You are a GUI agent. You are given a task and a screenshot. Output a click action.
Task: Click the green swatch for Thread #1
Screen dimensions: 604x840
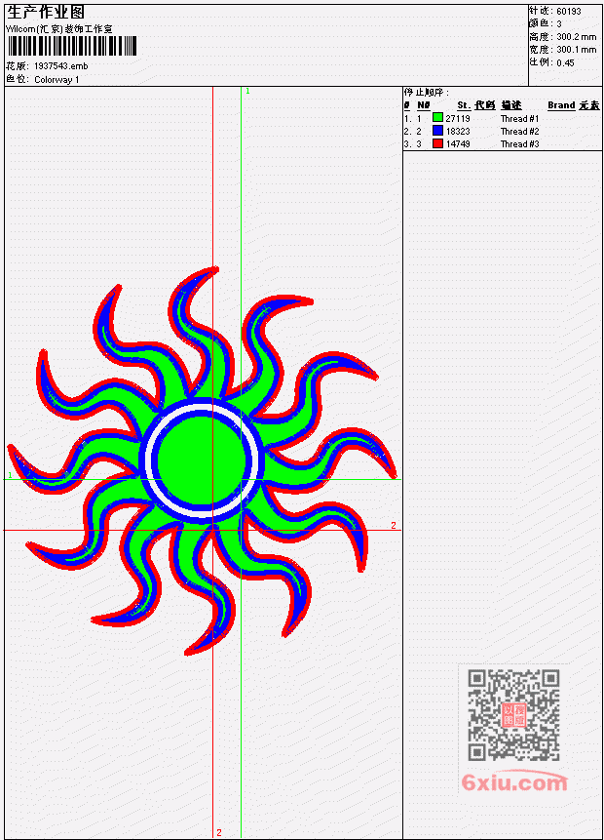point(437,118)
